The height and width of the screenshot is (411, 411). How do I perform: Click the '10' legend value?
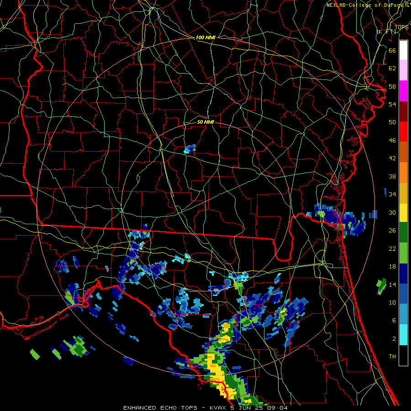pyautogui.click(x=392, y=303)
